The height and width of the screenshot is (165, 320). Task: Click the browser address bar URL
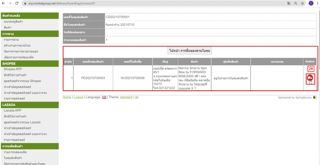(x=59, y=3)
